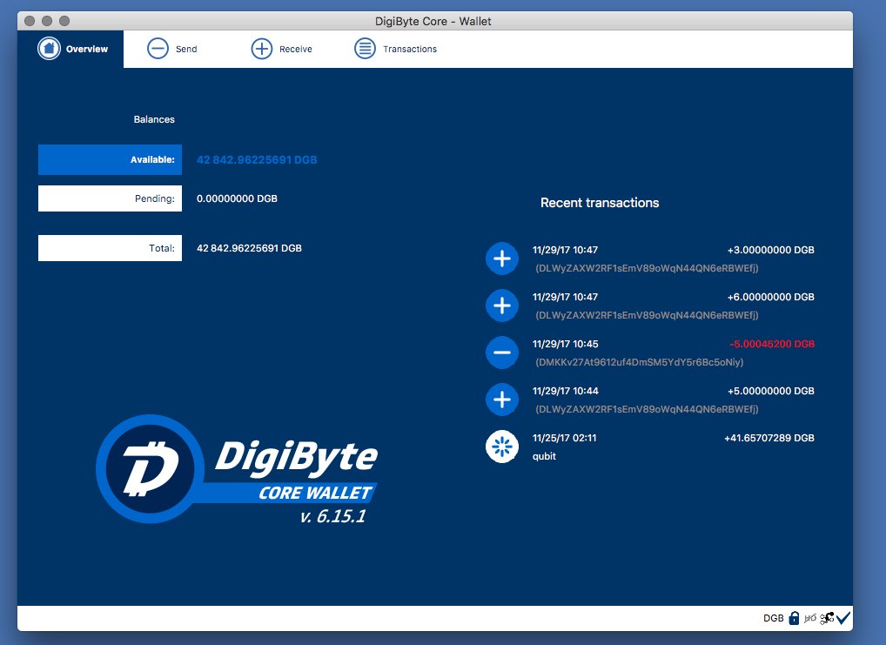The height and width of the screenshot is (645, 886).
Task: Click the Pending: label
Action: (111, 198)
